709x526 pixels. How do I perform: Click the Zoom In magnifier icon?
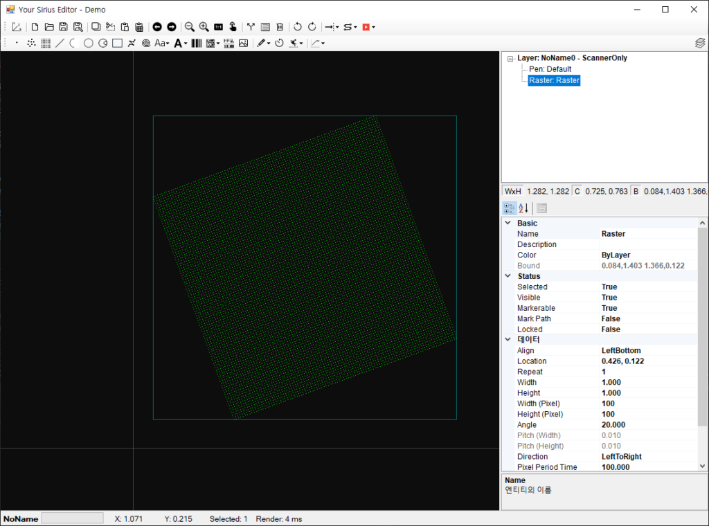coord(204,27)
